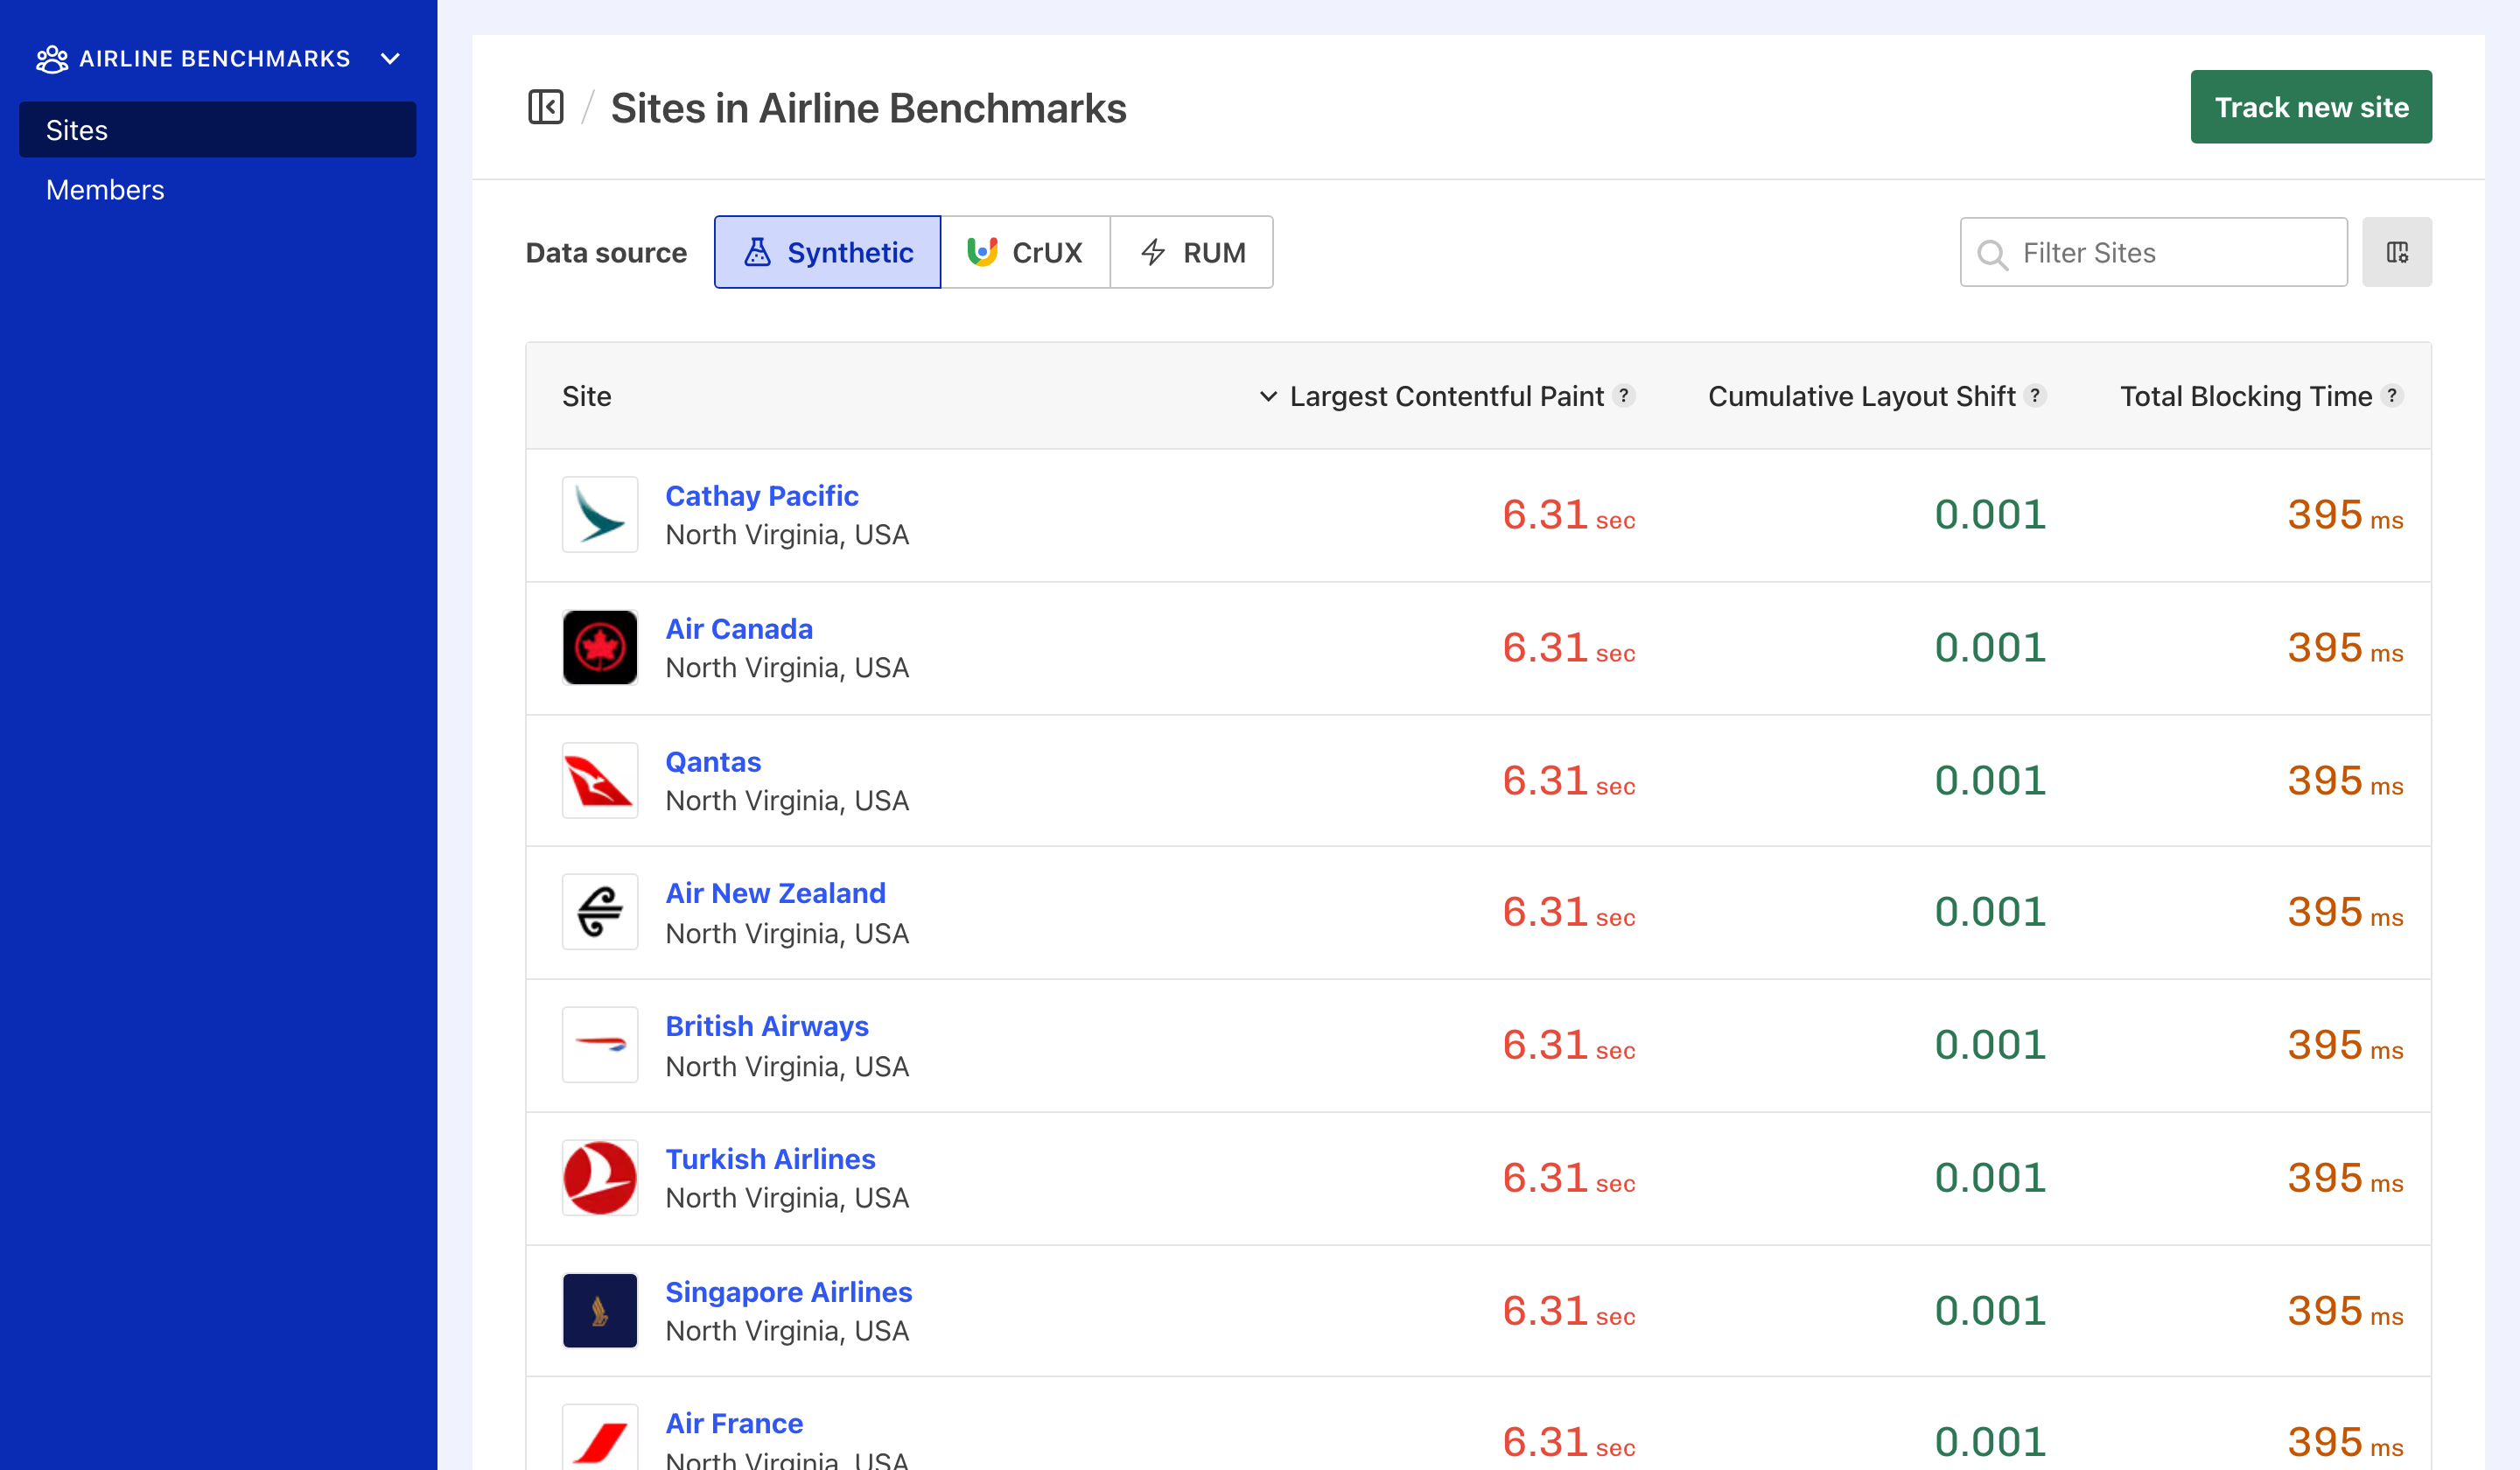Open the Largest Contentful Paint help tooltip
The height and width of the screenshot is (1470, 2520).
[1622, 396]
